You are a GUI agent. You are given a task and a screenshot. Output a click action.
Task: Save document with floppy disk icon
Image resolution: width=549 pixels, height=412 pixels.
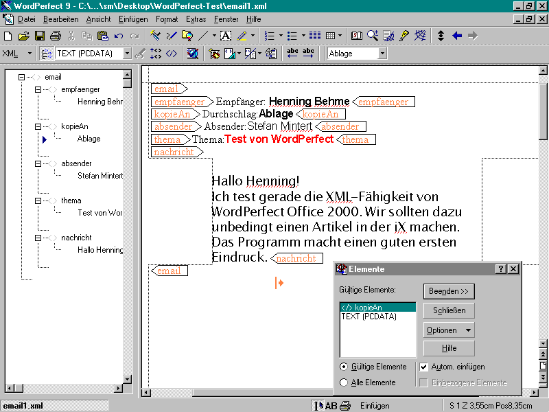(40, 36)
